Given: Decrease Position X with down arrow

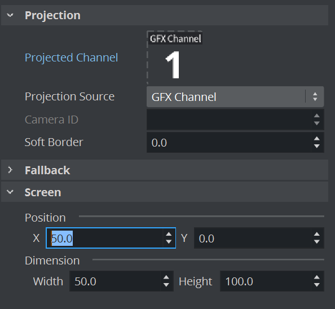Looking at the screenshot, I should pyautogui.click(x=169, y=242).
